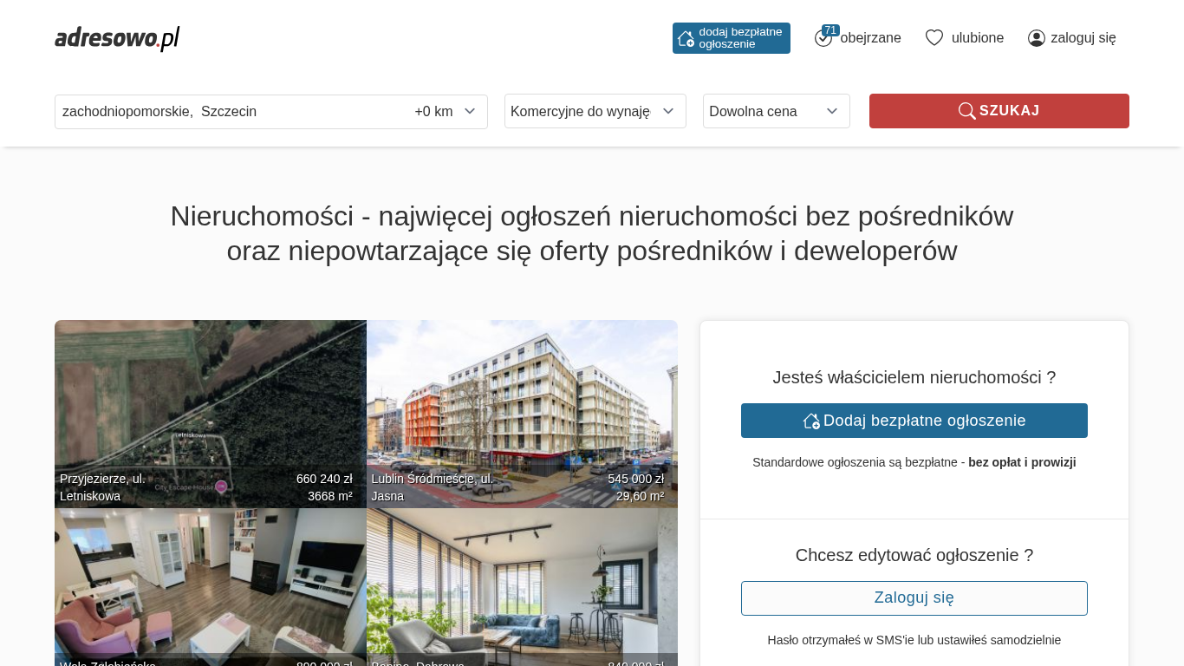Screen dimensions: 1184x666
Task: Open the obejrzane menu item
Action: [x=870, y=38]
